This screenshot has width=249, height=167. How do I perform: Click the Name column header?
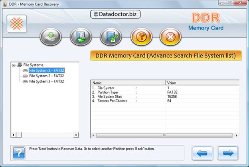point(128,83)
